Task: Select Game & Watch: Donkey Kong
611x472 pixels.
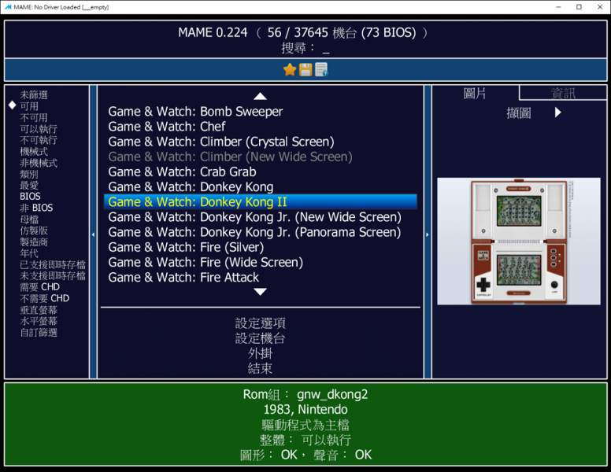Action: (261, 187)
